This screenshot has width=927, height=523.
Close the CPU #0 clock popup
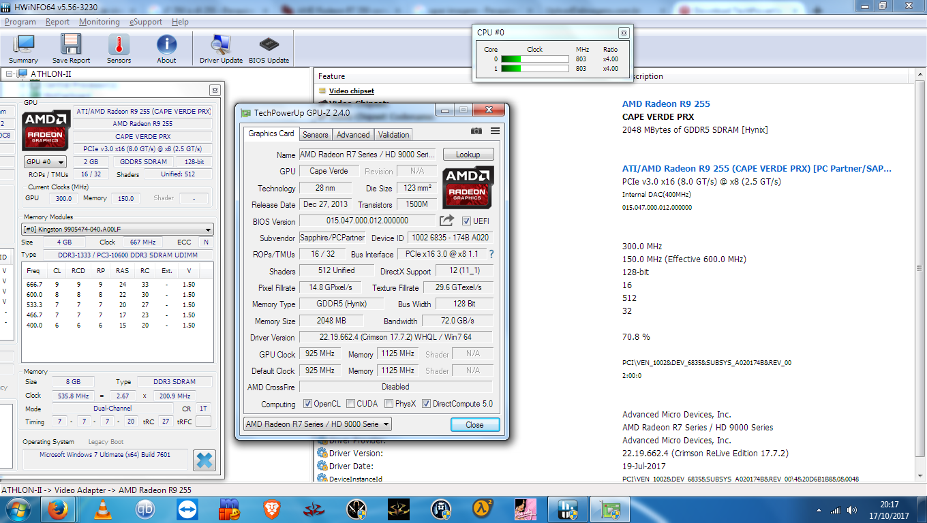tap(623, 33)
